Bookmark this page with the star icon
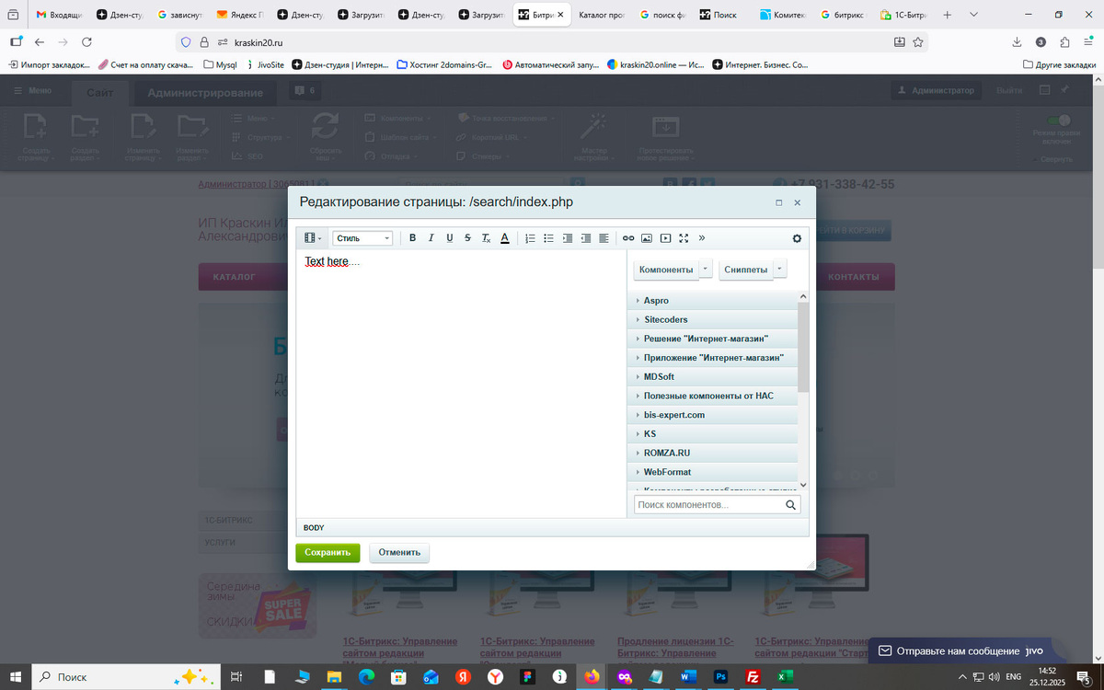Screen dimensions: 1104x690 (917, 42)
